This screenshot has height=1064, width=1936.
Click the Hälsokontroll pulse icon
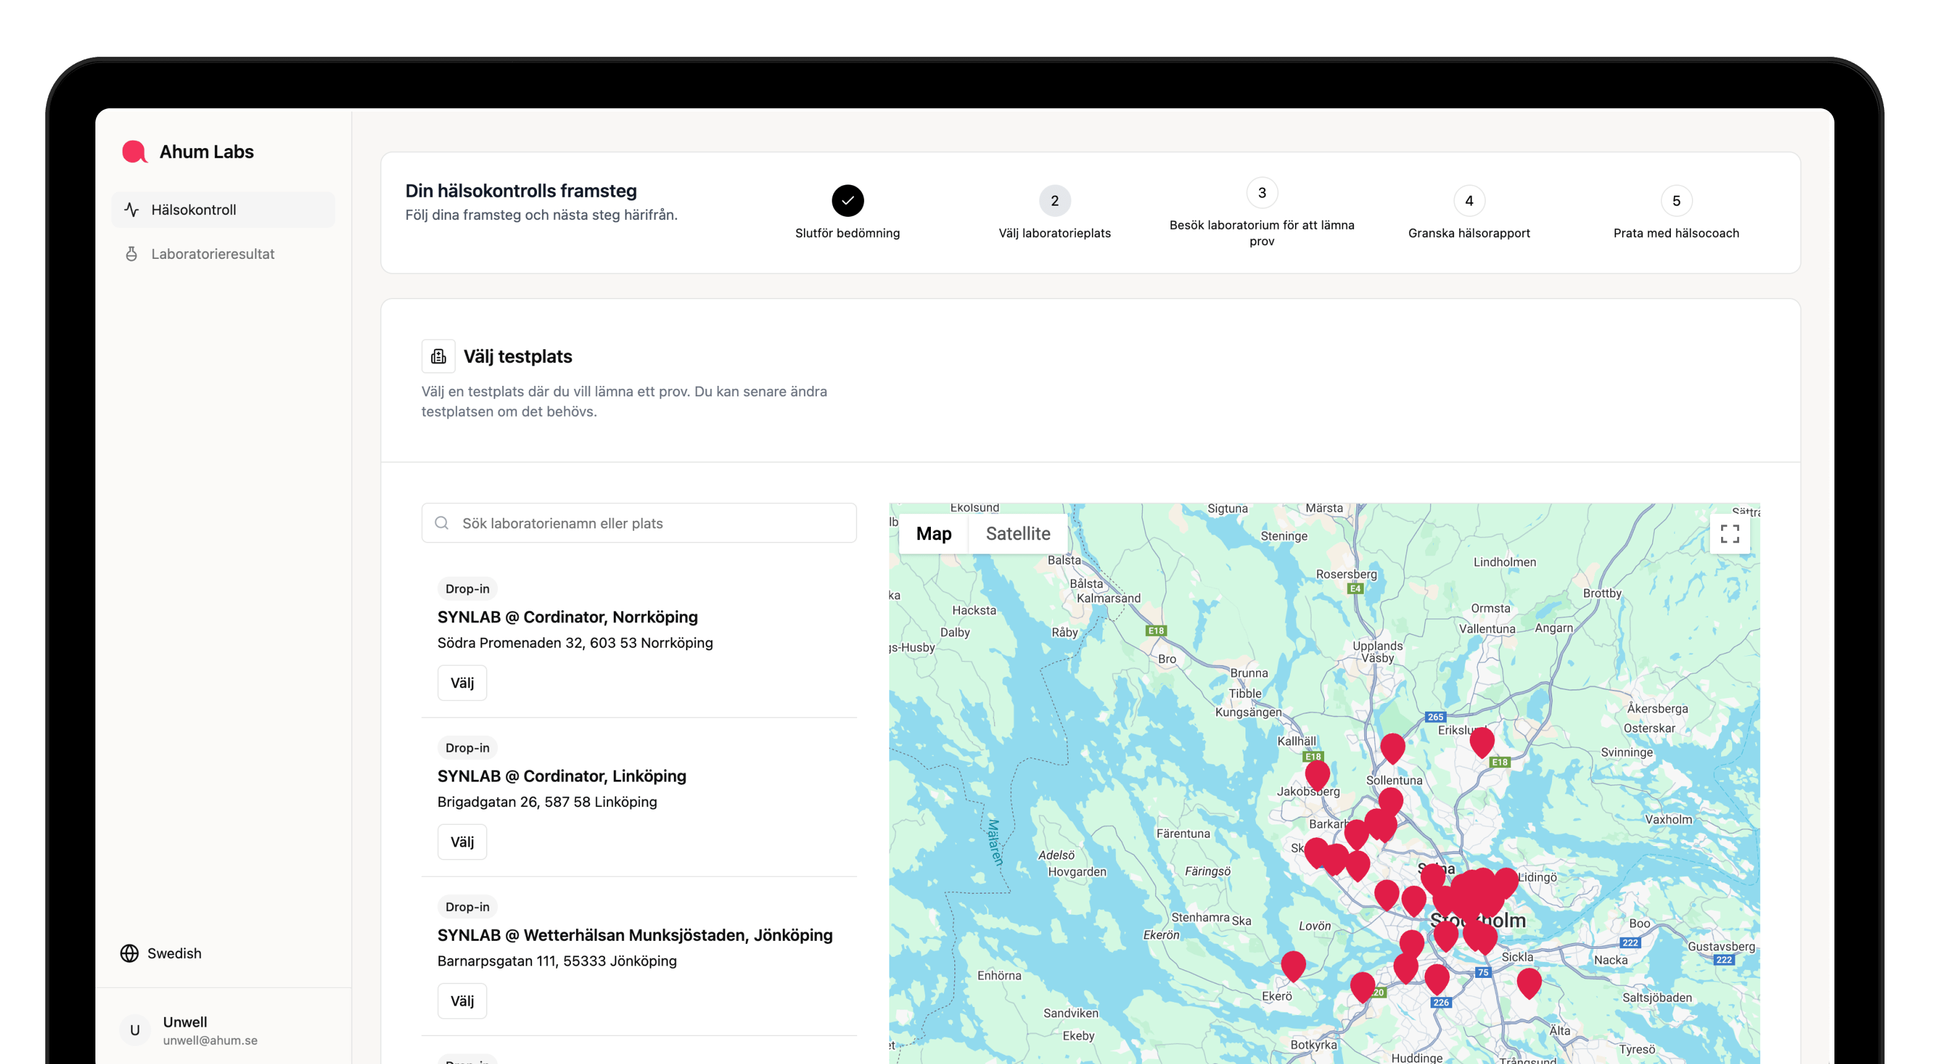pos(131,210)
